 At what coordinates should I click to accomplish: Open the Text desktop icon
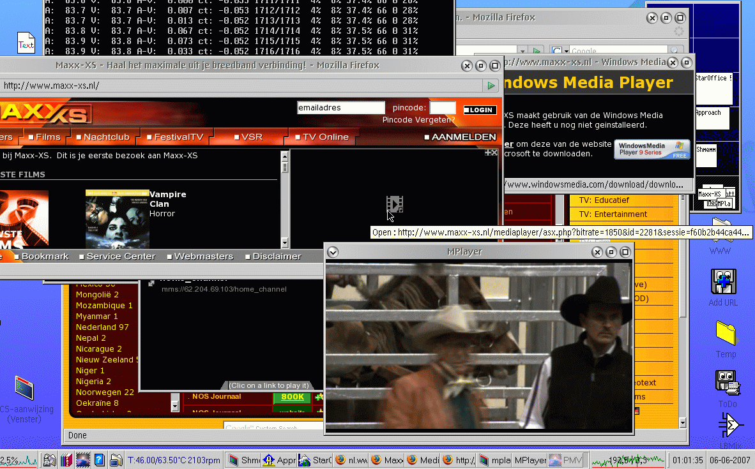(x=26, y=43)
